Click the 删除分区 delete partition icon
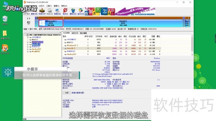The height and width of the screenshot is (121, 216). (x=73, y=12)
